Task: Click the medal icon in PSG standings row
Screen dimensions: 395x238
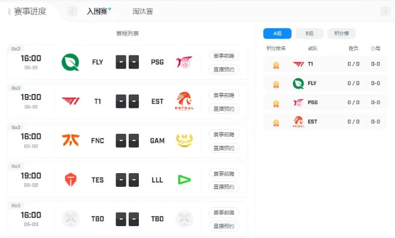Action: (276, 104)
